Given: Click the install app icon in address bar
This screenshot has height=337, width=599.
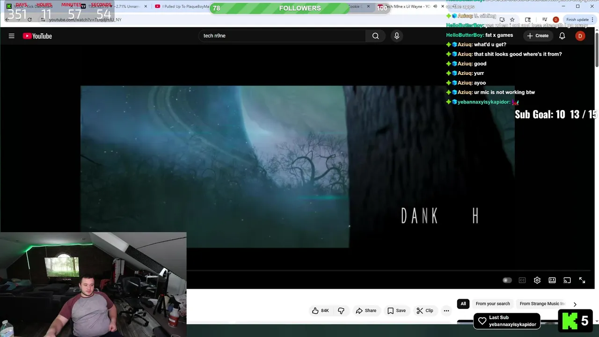Looking at the screenshot, I should (502, 20).
